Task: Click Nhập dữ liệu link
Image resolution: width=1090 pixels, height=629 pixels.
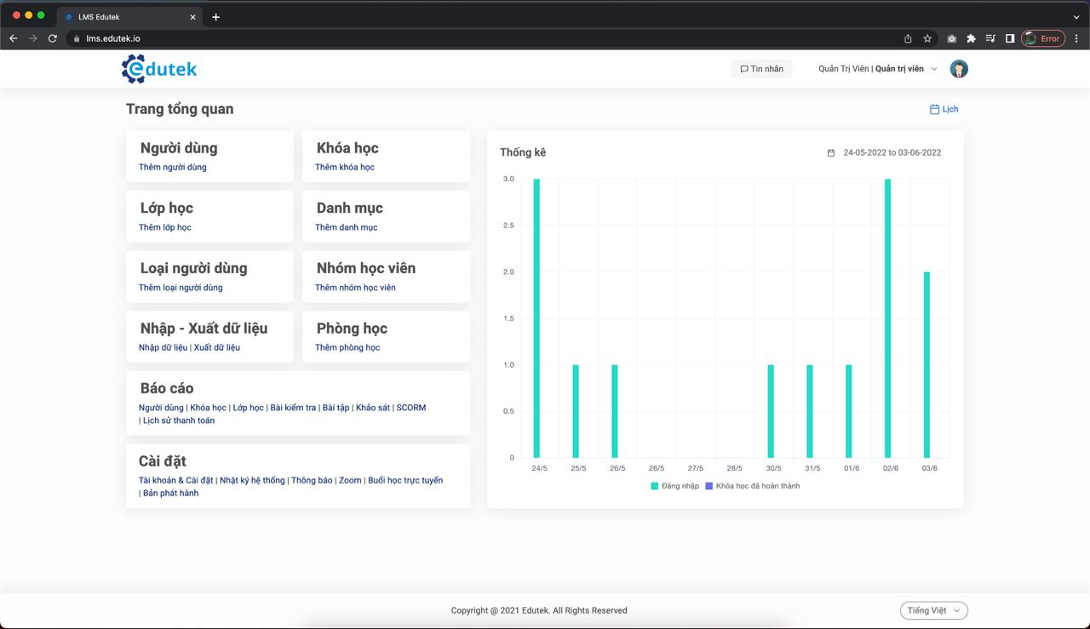Action: (163, 347)
